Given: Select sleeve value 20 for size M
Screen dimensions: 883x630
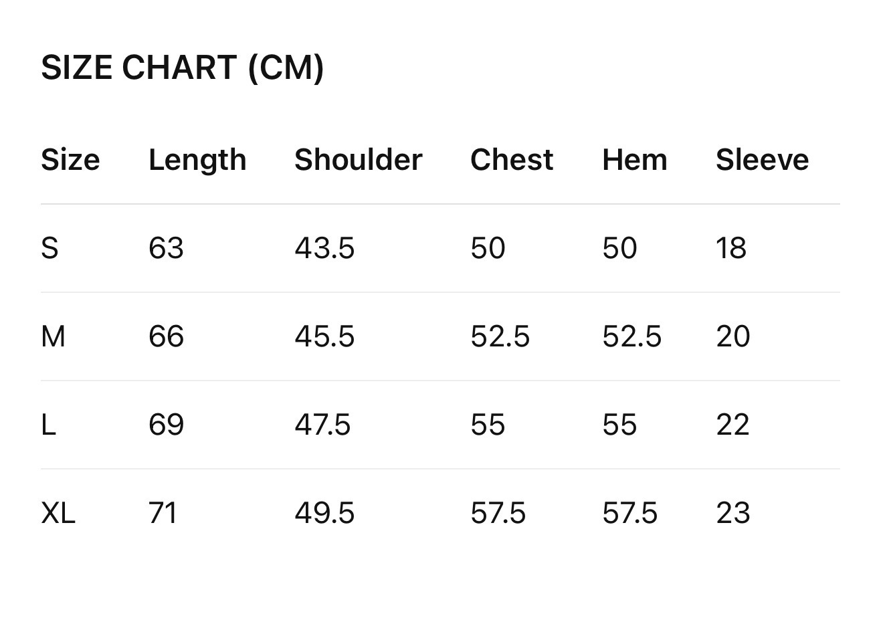Looking at the screenshot, I should point(732,336).
